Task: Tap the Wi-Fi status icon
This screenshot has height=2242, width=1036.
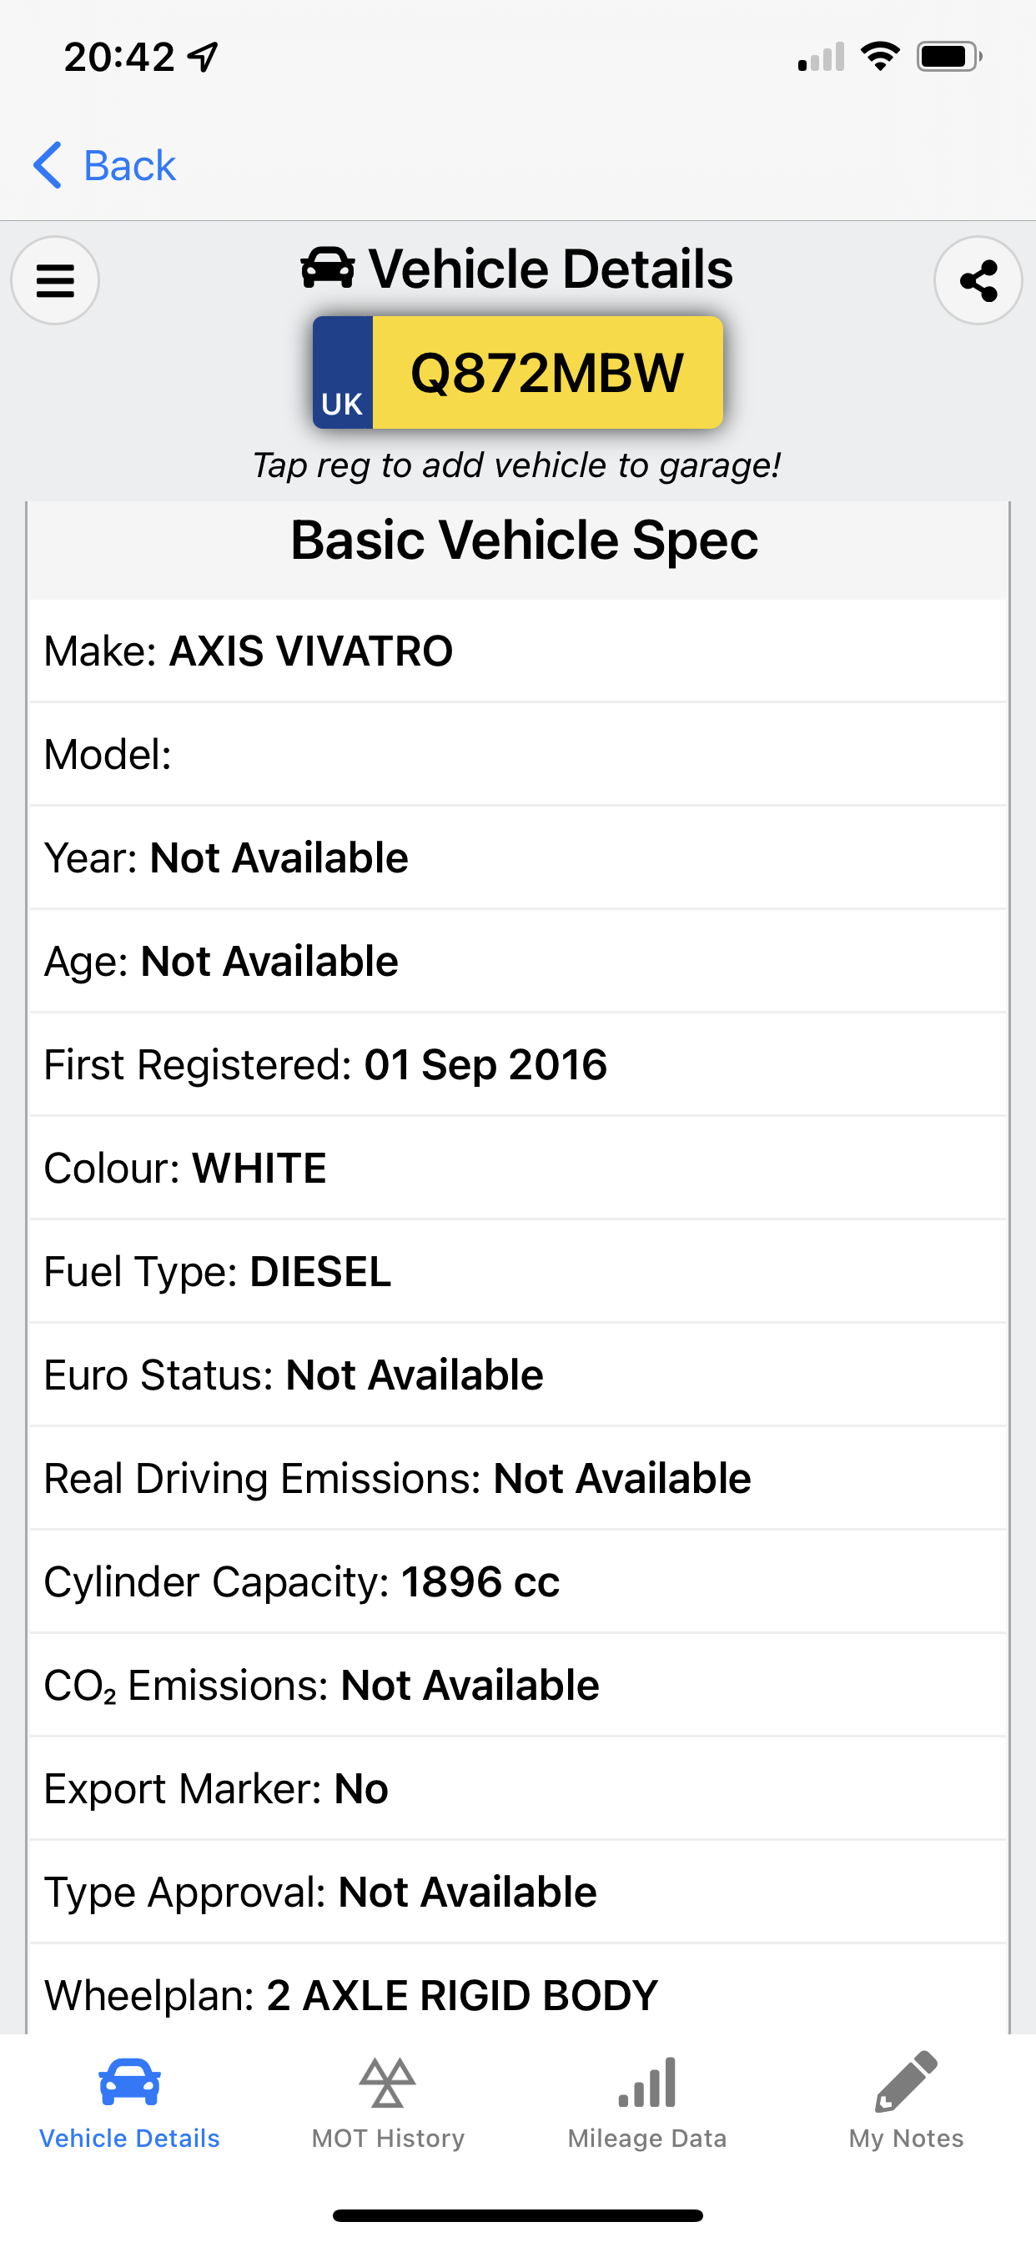Action: 879,57
